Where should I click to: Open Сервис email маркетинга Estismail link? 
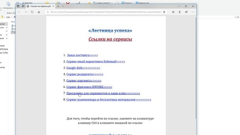pos(96,61)
